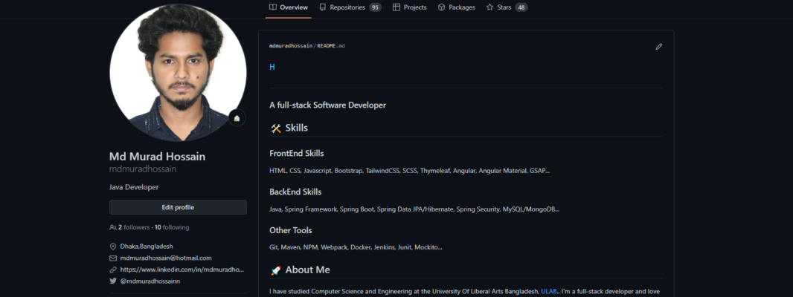Open the linkedin.com profile URL
Screen dimensions: 793x297
point(182,270)
